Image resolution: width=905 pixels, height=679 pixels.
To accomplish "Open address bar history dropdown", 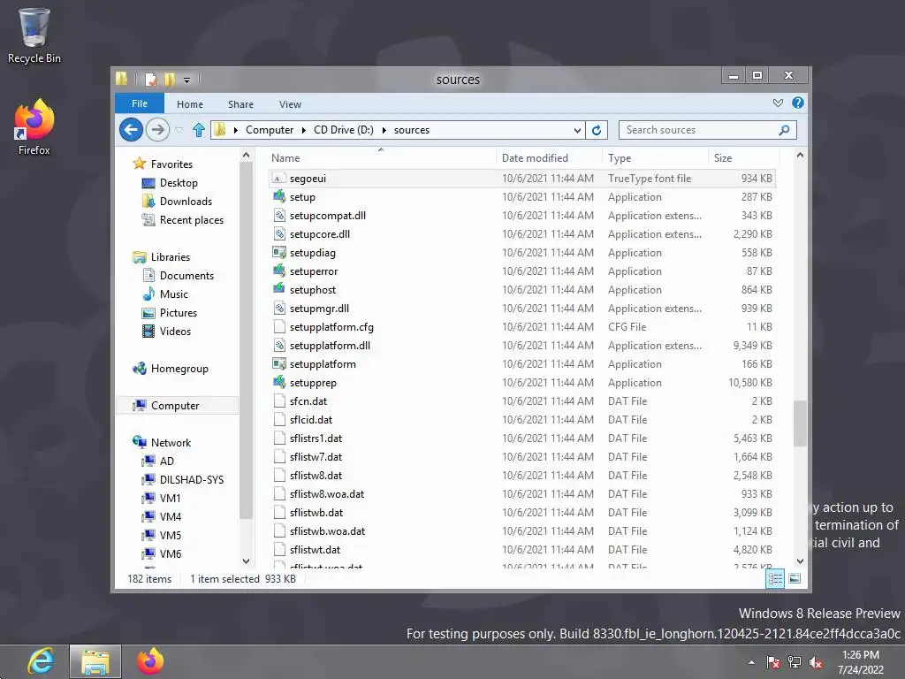I will click(x=576, y=131).
